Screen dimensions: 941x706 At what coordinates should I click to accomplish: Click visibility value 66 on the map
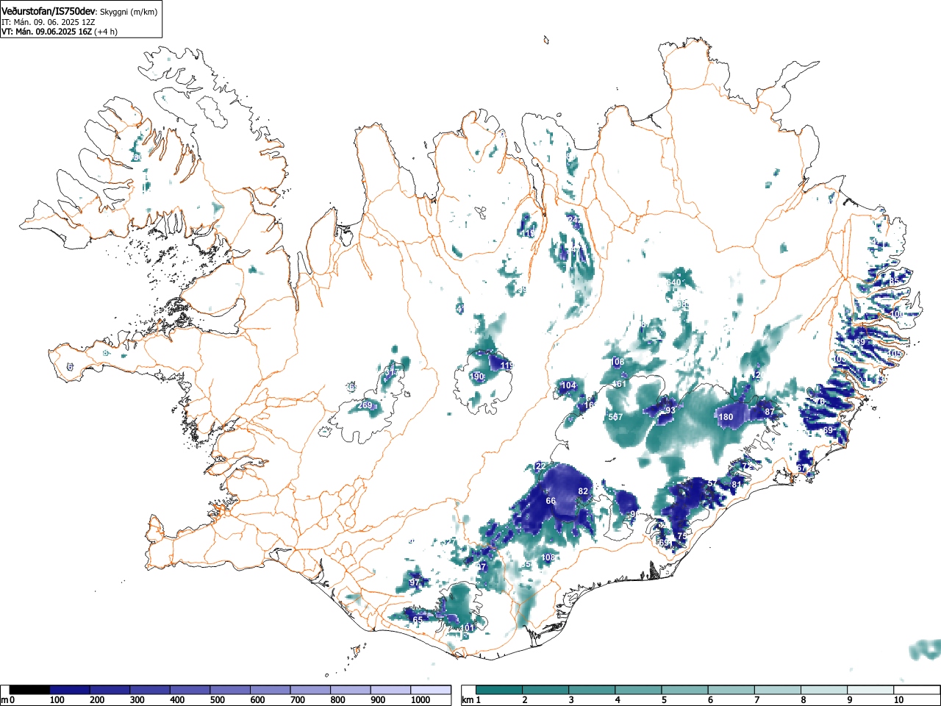(x=551, y=501)
